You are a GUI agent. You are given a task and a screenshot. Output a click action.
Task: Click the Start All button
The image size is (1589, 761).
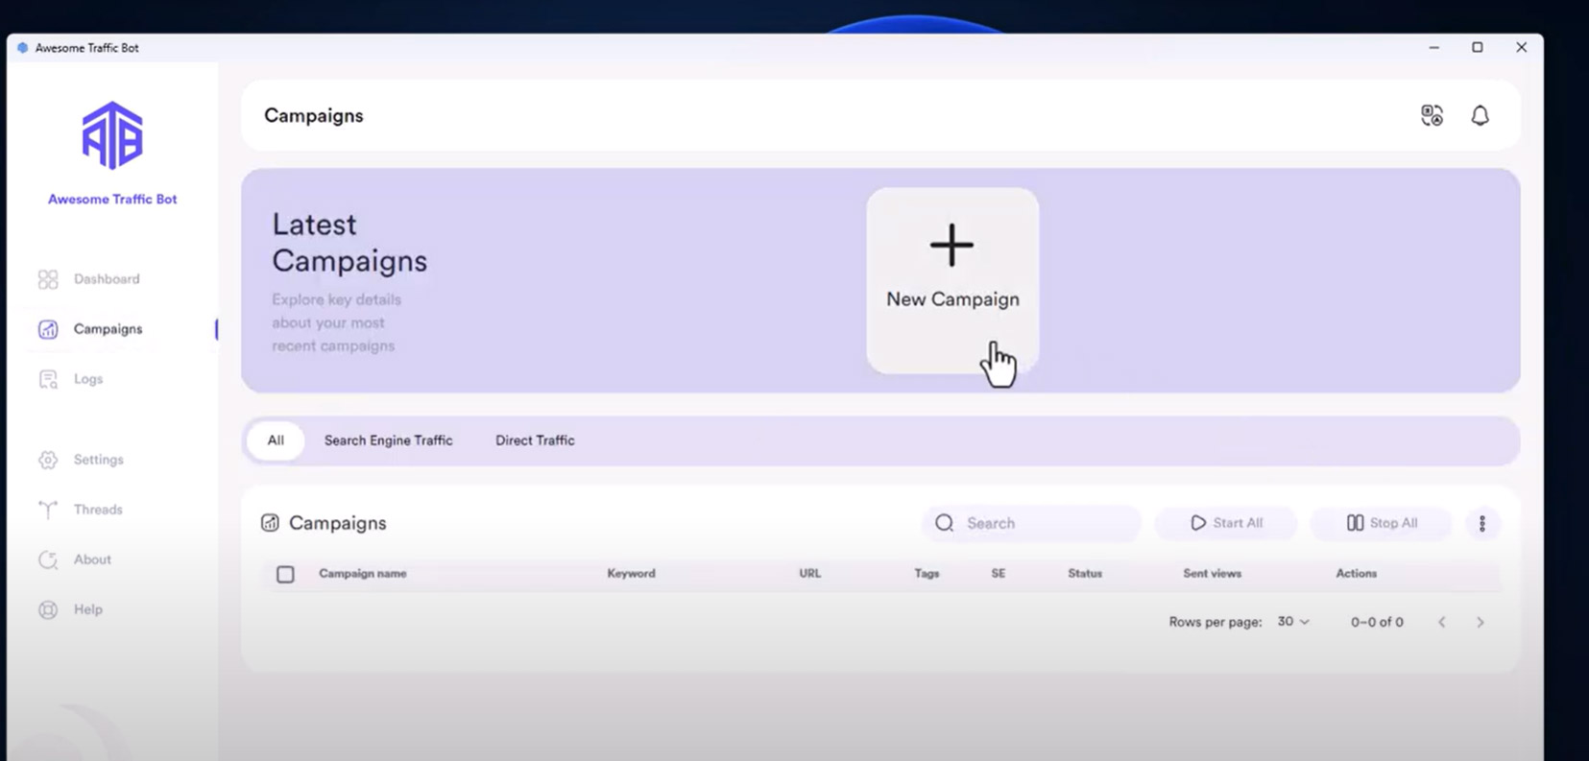tap(1226, 523)
